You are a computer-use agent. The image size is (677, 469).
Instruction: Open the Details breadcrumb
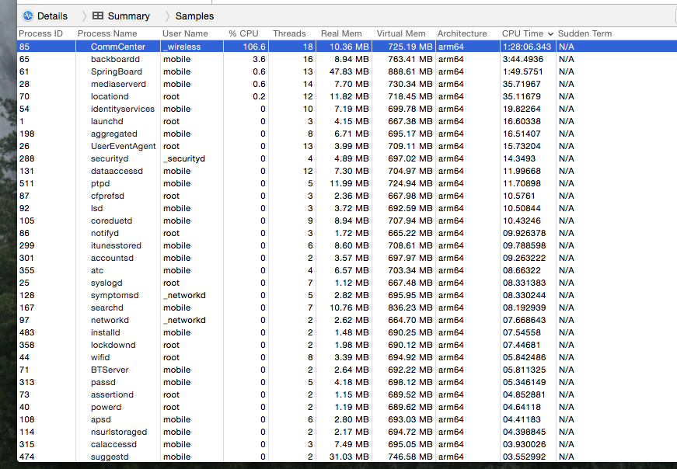[52, 16]
